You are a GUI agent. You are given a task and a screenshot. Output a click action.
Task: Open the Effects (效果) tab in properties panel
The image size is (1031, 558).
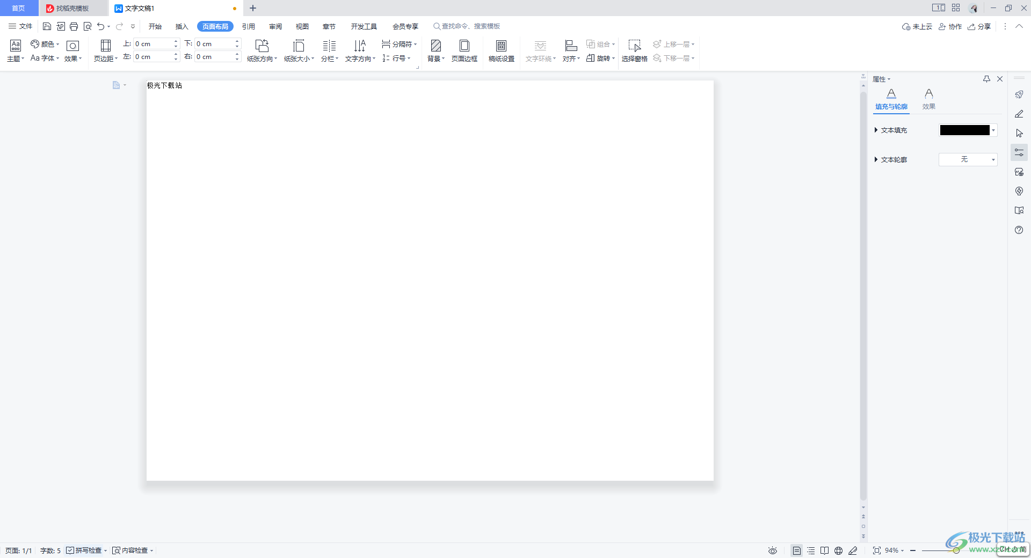coord(929,100)
